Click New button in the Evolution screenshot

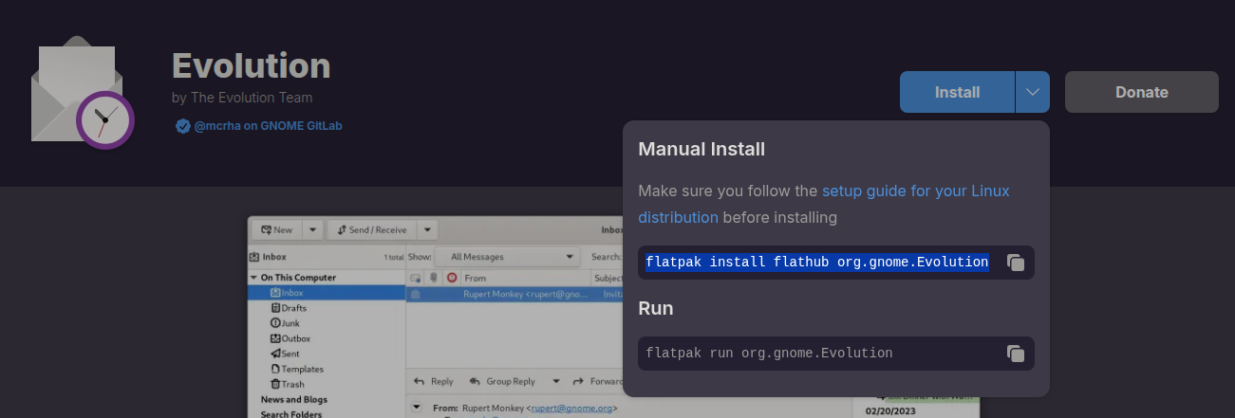(x=277, y=229)
